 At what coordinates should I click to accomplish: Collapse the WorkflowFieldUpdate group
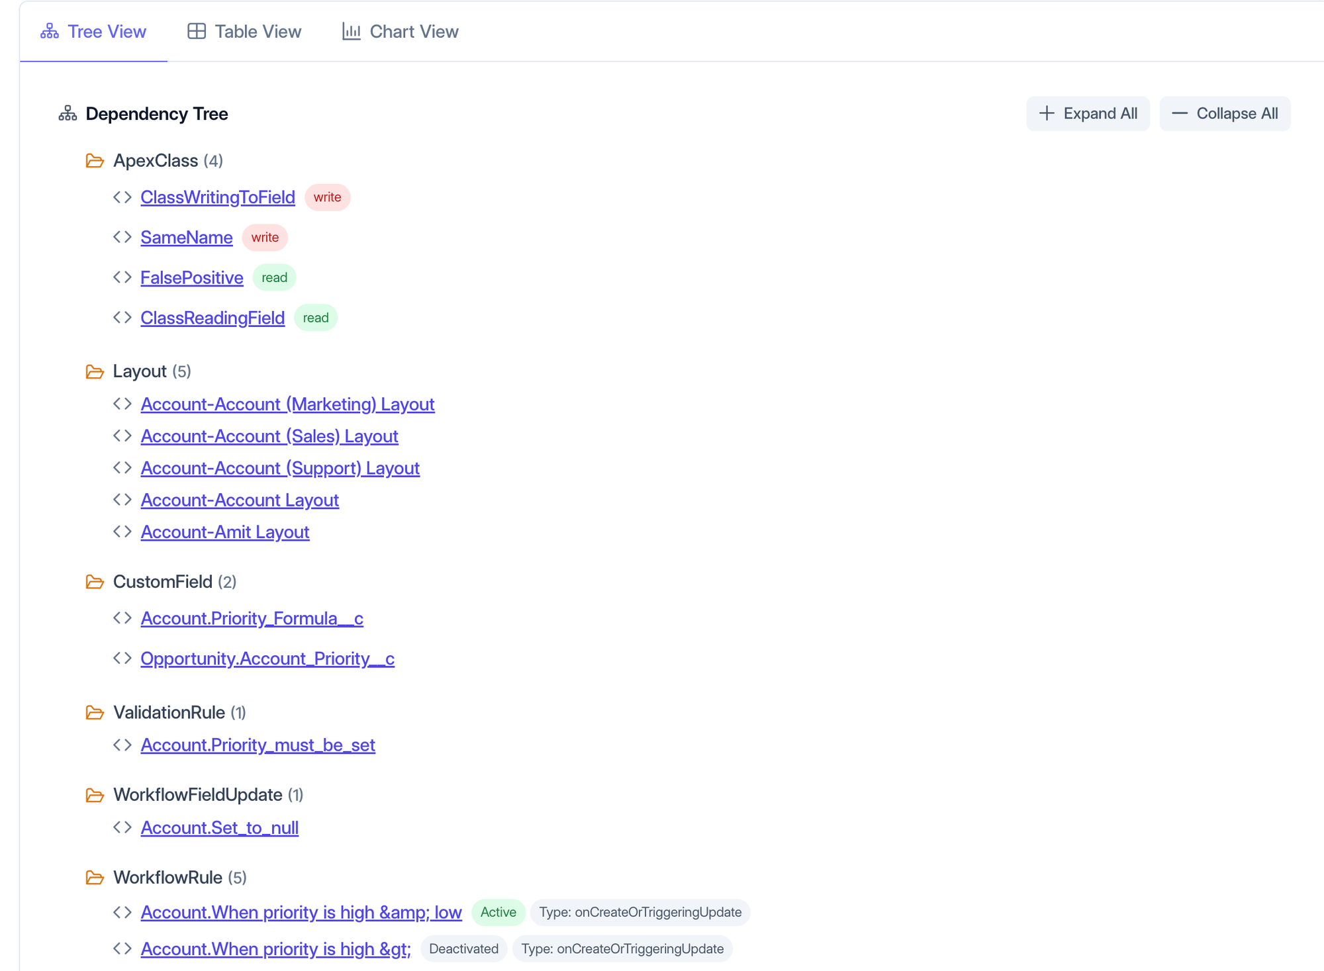click(197, 795)
